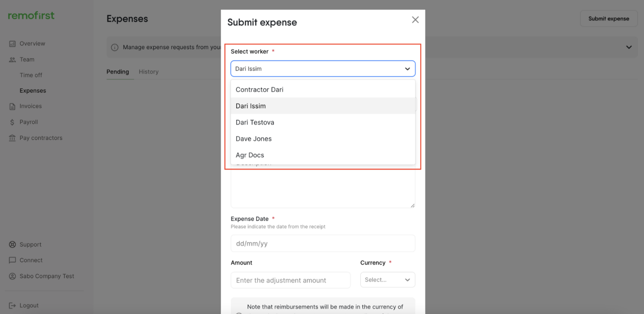Select Dave Jones in worker list
The width and height of the screenshot is (644, 314).
[254, 139]
